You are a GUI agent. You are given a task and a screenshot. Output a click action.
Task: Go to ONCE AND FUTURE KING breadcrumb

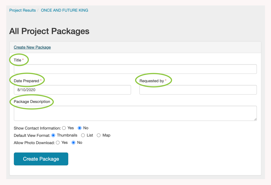pos(64,10)
